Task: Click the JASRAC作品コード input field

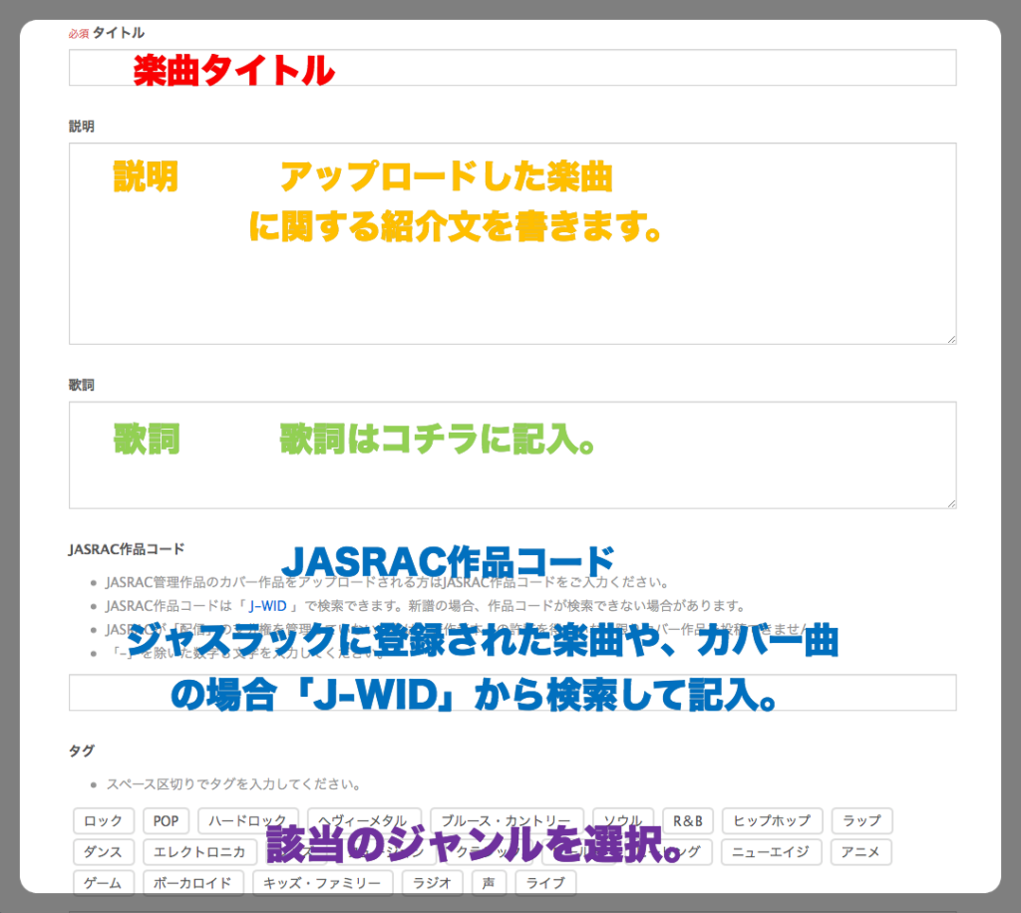Action: coord(512,693)
